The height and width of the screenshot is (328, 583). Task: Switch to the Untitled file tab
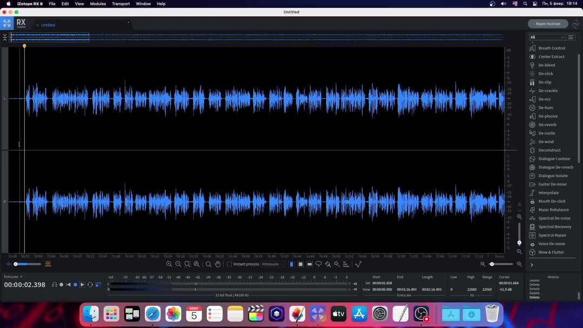click(48, 25)
